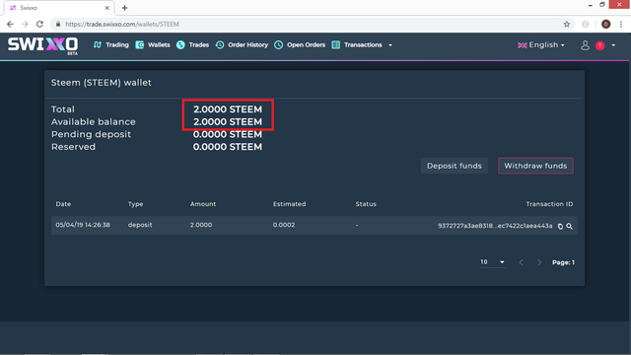Click the user account icon
631x355 pixels.
point(585,45)
